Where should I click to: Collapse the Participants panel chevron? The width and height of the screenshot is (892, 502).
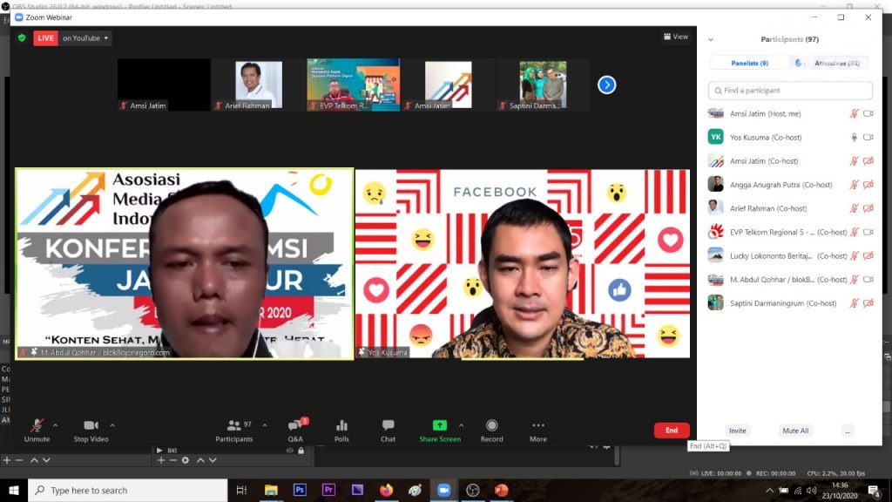coord(711,40)
